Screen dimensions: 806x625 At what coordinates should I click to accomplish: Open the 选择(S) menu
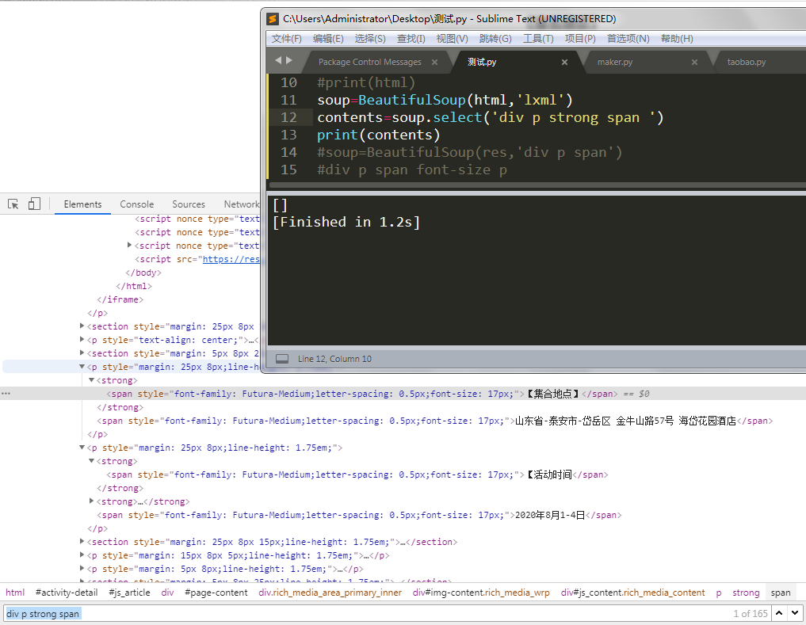tap(369, 39)
